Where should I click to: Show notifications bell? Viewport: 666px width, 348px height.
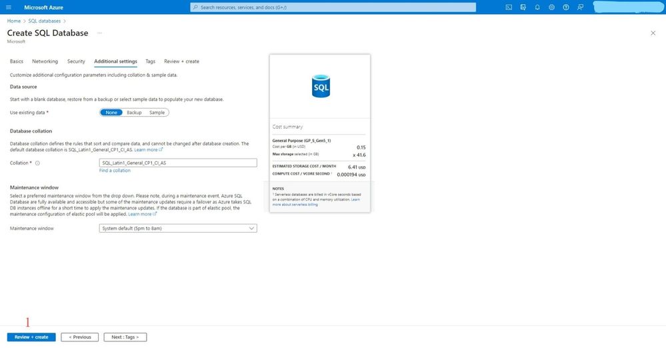[x=537, y=7]
